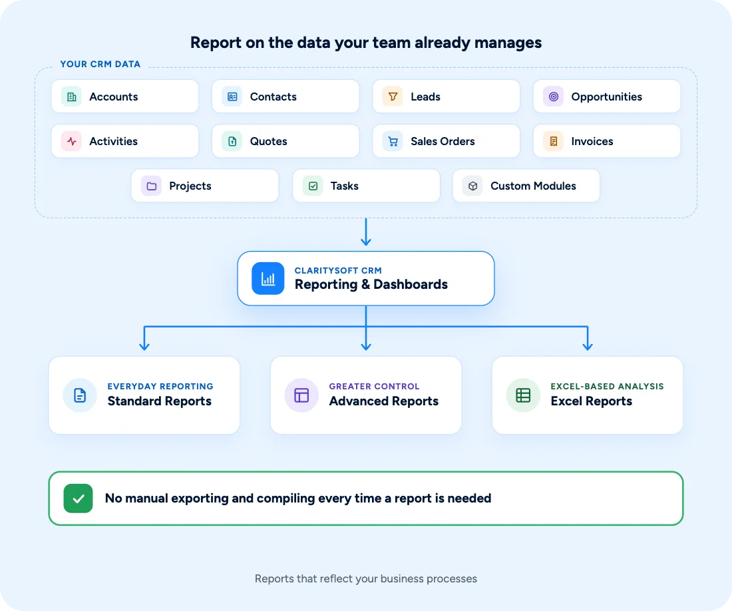This screenshot has height=611, width=732.
Task: Click the Excel Reports title
Action: click(591, 401)
